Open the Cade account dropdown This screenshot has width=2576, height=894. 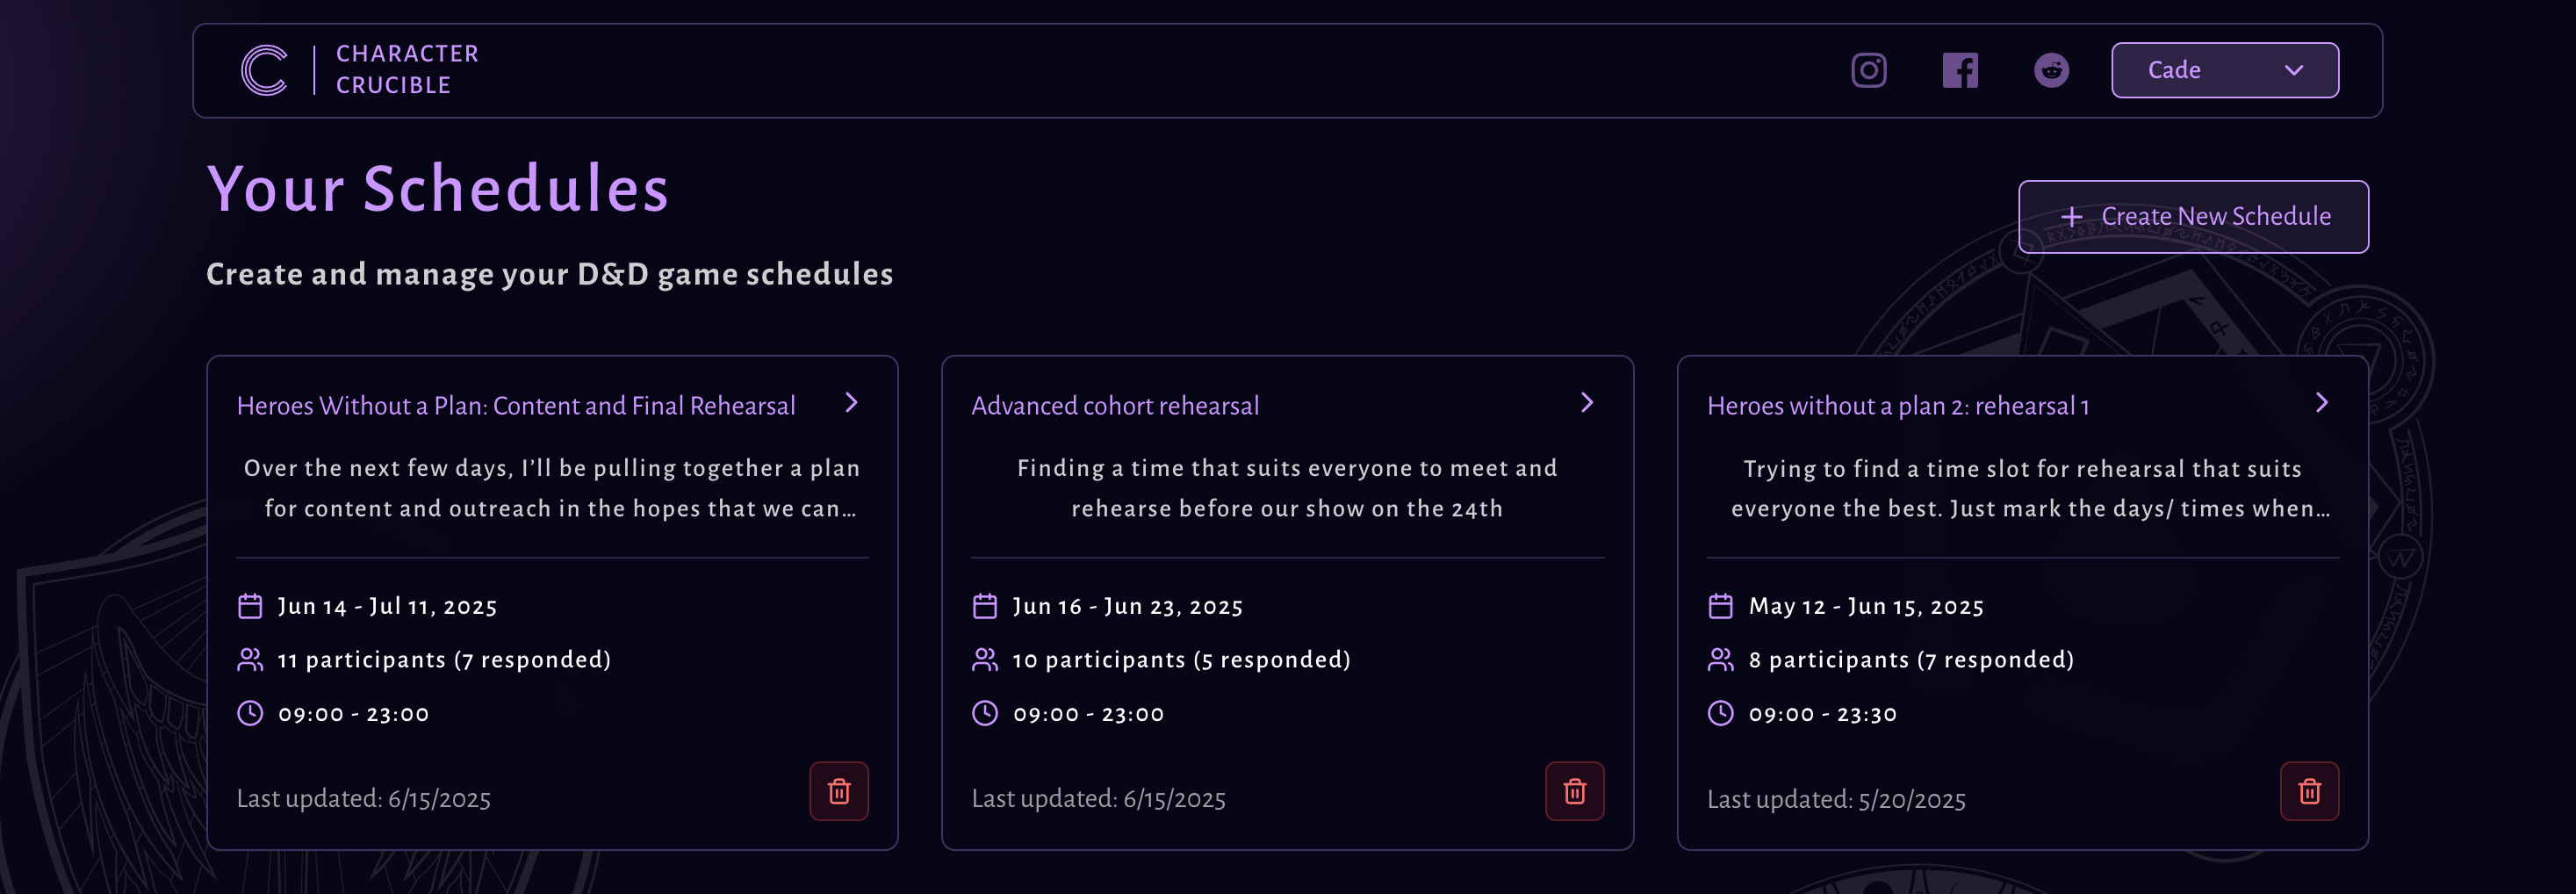pyautogui.click(x=2225, y=70)
